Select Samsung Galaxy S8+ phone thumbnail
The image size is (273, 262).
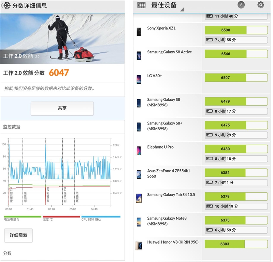click(139, 127)
